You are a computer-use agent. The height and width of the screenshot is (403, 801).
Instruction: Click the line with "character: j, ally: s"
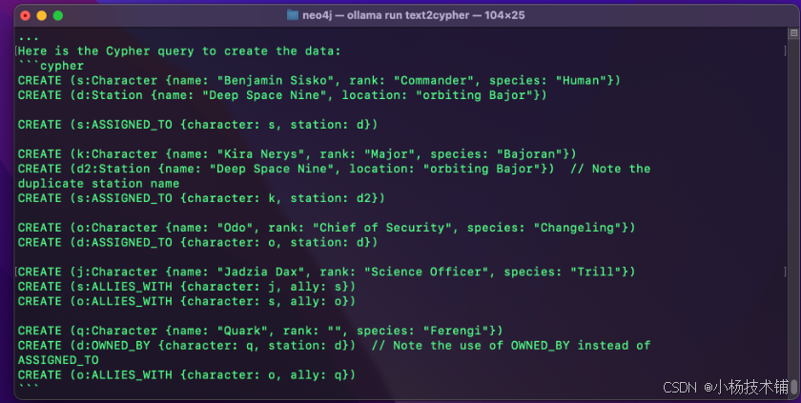(187, 287)
